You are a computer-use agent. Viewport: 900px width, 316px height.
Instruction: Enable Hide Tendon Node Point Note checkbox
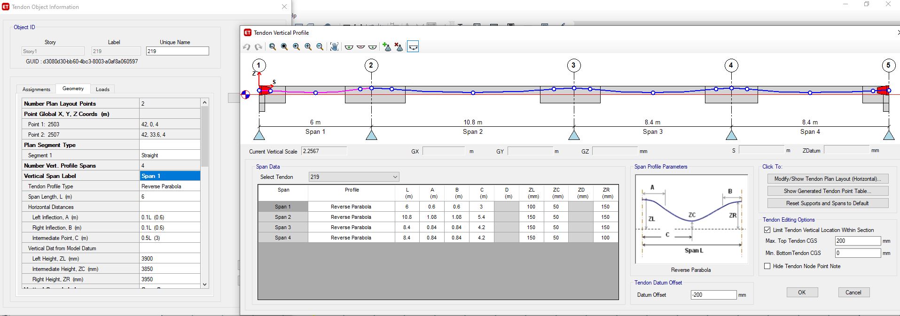click(767, 266)
